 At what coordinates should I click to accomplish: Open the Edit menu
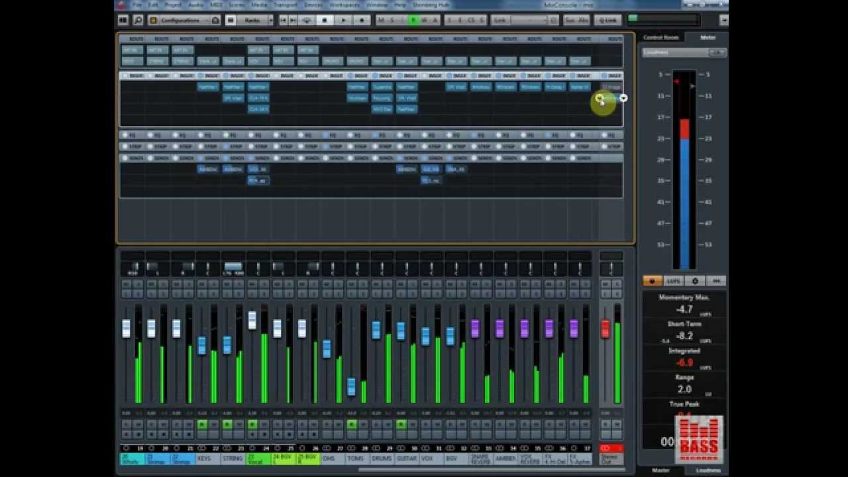coord(153,5)
